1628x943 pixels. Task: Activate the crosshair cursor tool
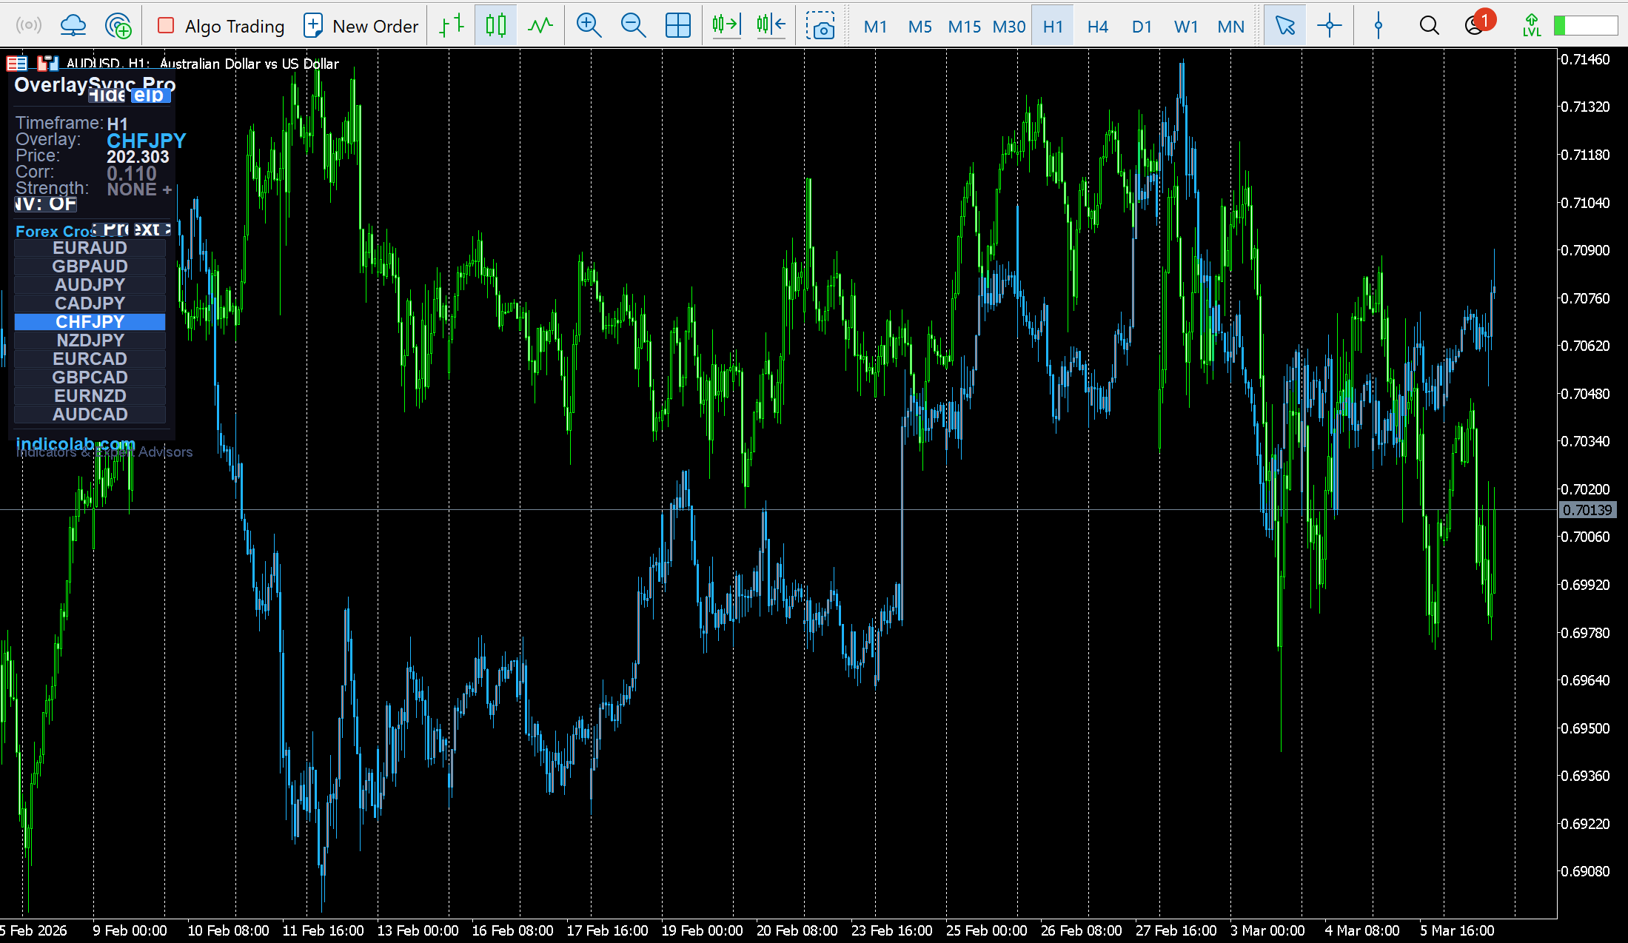click(1330, 27)
